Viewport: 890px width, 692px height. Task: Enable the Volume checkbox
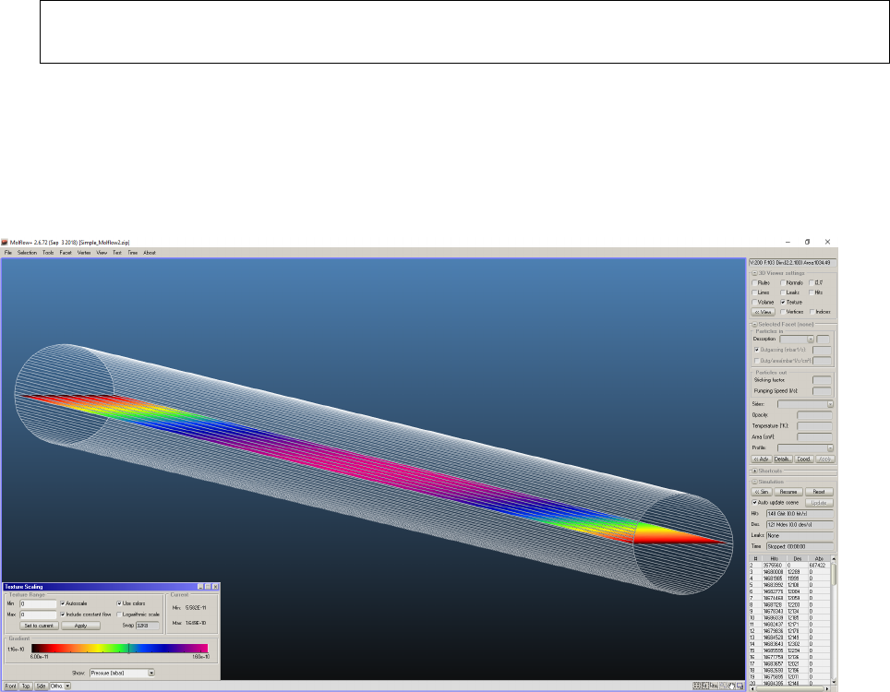click(755, 302)
